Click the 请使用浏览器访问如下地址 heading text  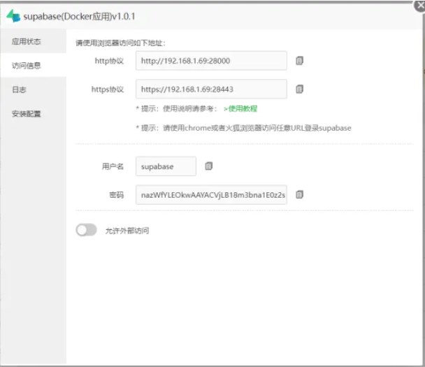click(x=121, y=43)
